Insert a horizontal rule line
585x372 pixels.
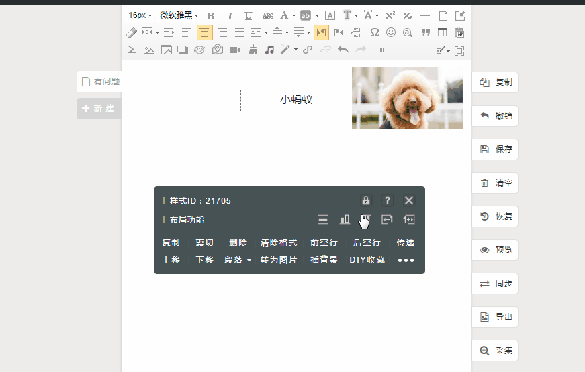[425, 15]
